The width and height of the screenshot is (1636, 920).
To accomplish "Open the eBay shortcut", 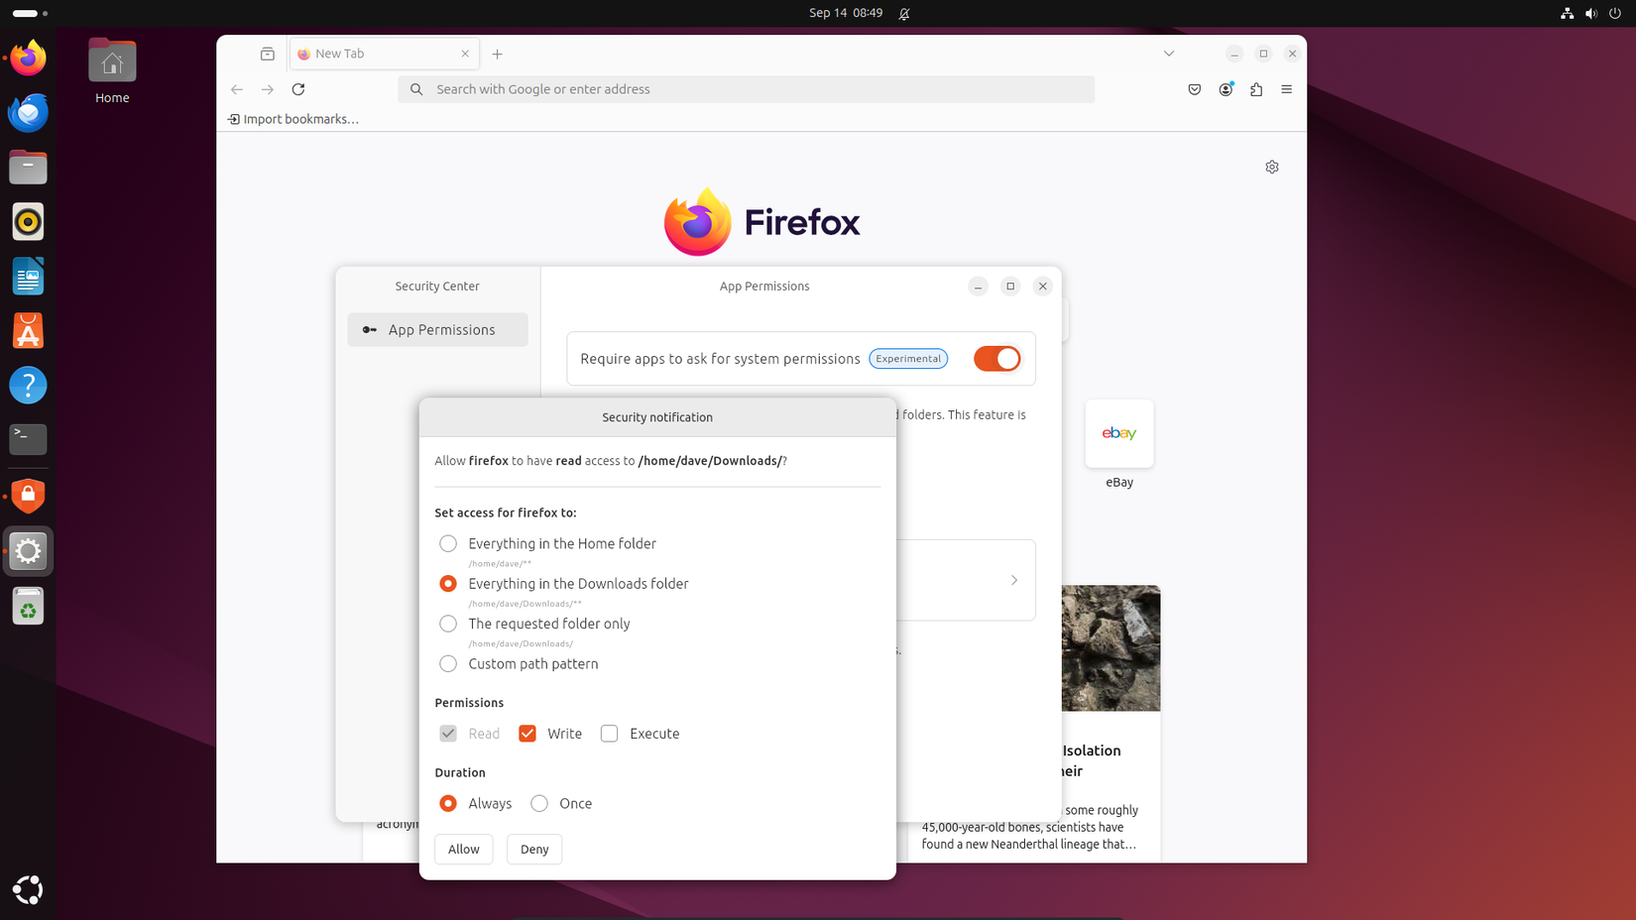I will (1118, 433).
